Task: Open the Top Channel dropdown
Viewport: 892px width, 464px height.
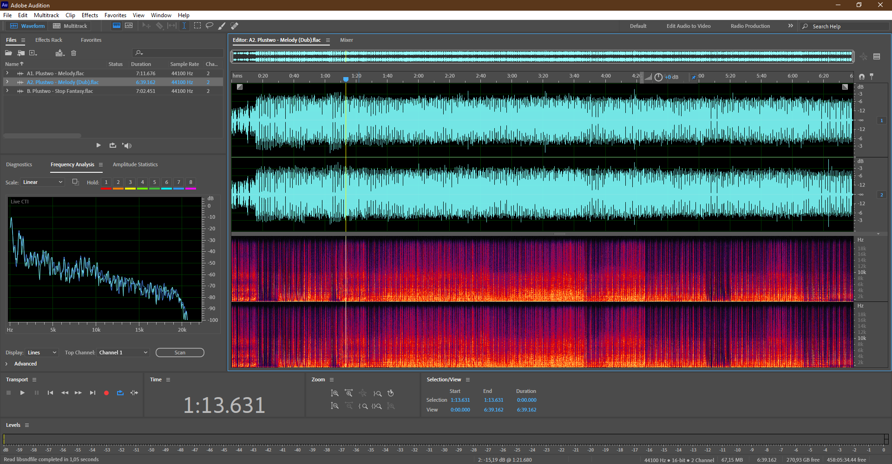Action: [x=123, y=353]
